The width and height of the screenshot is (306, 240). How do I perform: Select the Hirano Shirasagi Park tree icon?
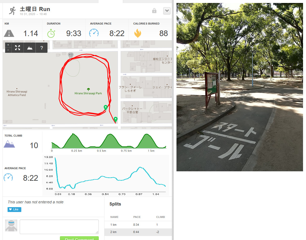[89, 89]
